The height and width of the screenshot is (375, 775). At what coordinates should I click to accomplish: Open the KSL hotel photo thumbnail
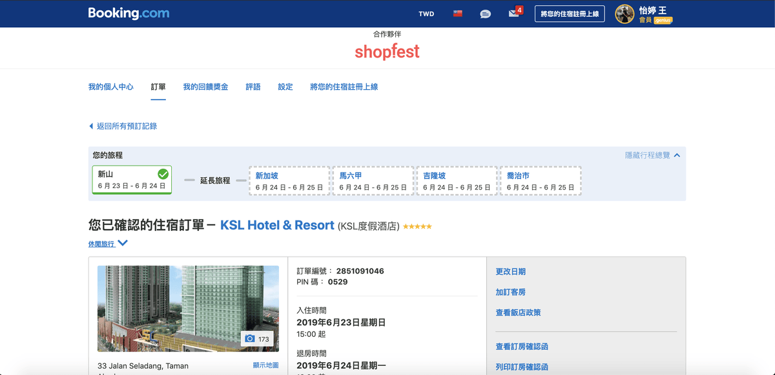click(188, 308)
